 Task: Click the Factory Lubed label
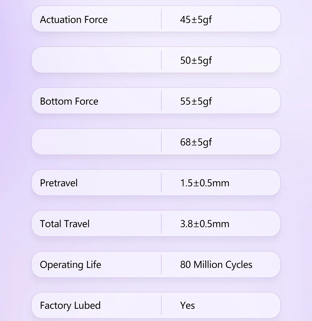70,305
